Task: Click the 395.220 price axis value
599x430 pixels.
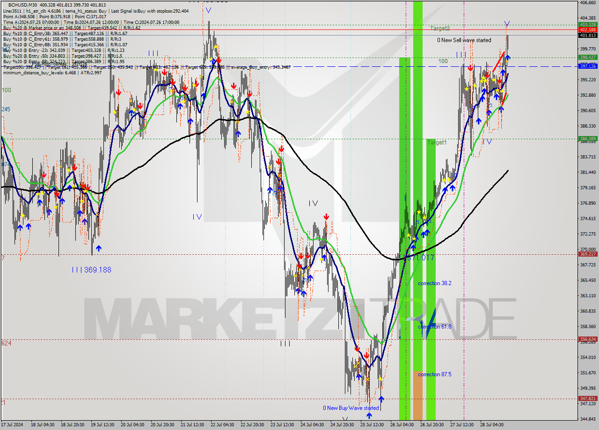Action: click(587, 80)
